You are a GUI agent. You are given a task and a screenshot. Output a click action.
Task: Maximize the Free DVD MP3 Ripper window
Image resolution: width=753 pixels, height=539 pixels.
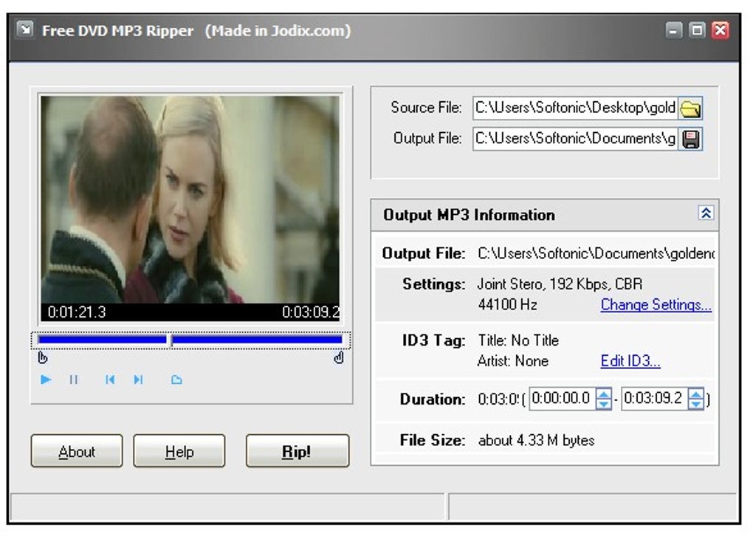pos(697,30)
